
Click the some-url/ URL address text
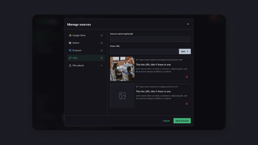158,87
